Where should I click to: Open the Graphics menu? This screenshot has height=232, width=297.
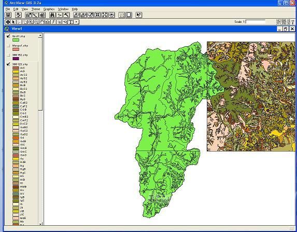pyautogui.click(x=49, y=9)
